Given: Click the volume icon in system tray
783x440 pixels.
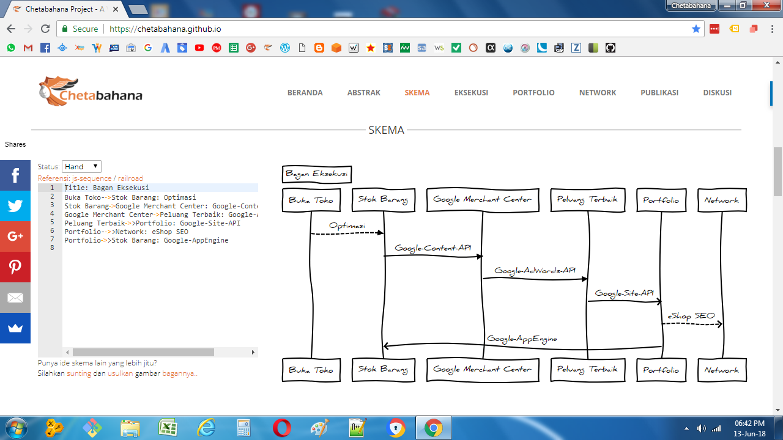Looking at the screenshot, I should click(702, 428).
